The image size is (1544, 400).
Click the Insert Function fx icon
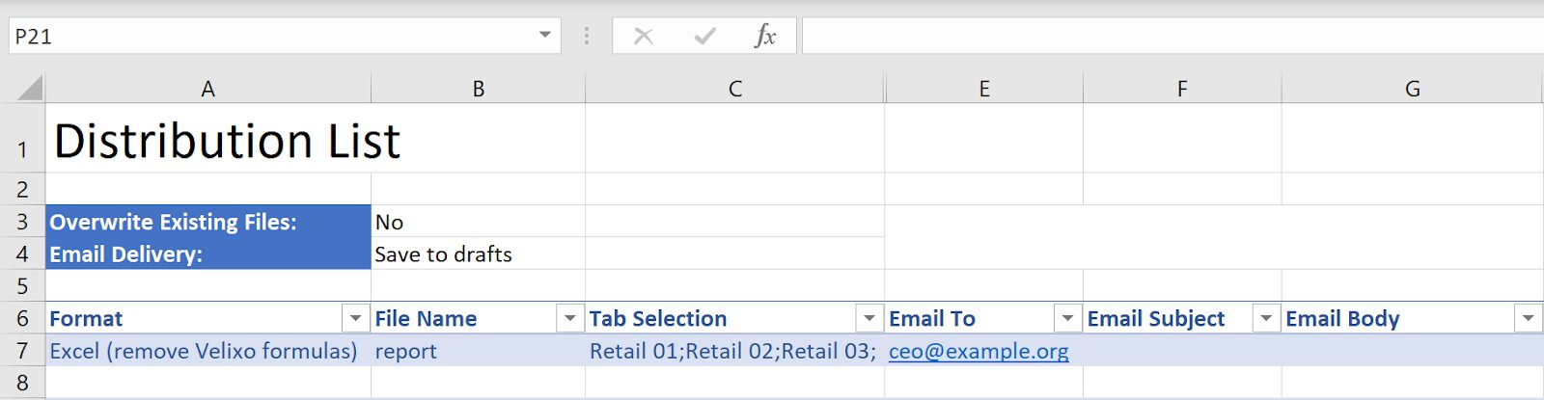click(764, 37)
